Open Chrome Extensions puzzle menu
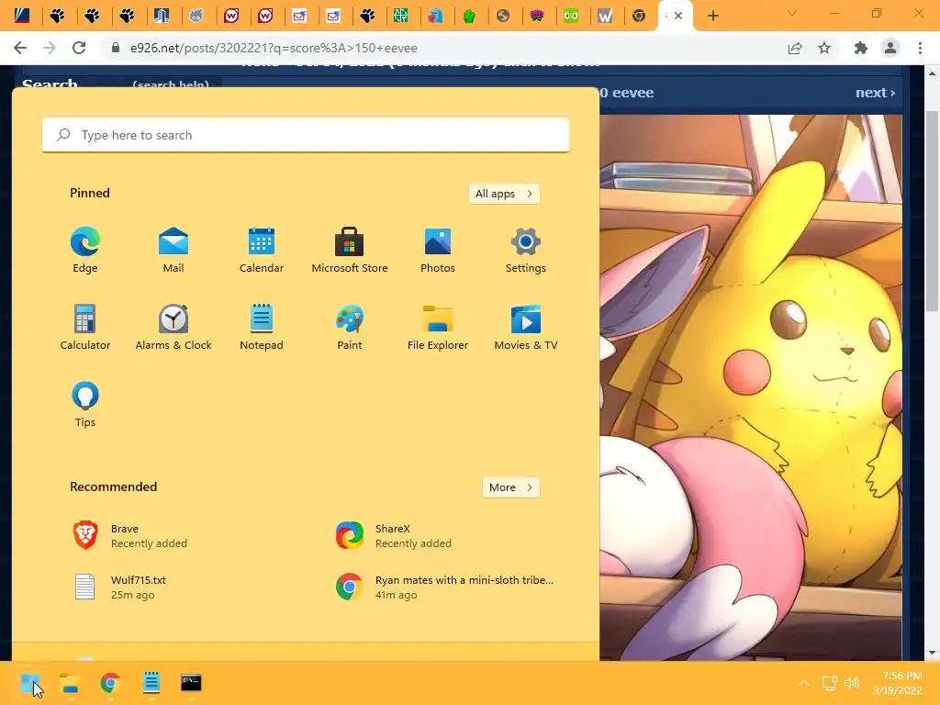 [x=861, y=48]
